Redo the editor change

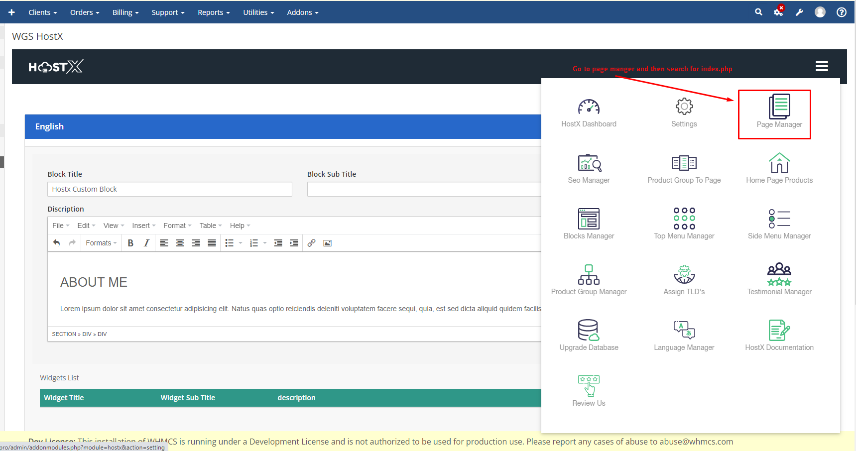point(72,243)
